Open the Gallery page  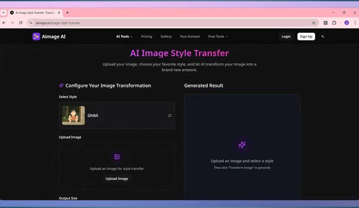click(166, 37)
